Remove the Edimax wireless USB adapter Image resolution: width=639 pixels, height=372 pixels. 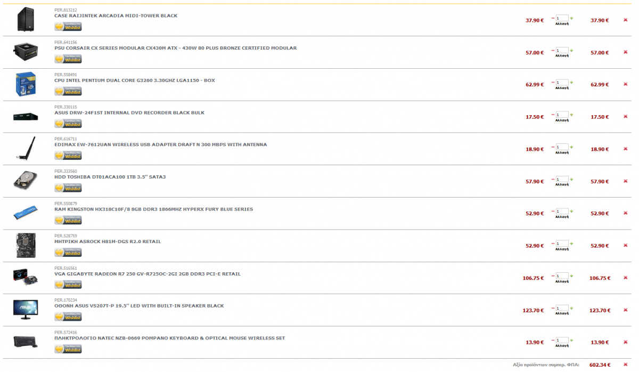[x=625, y=149]
